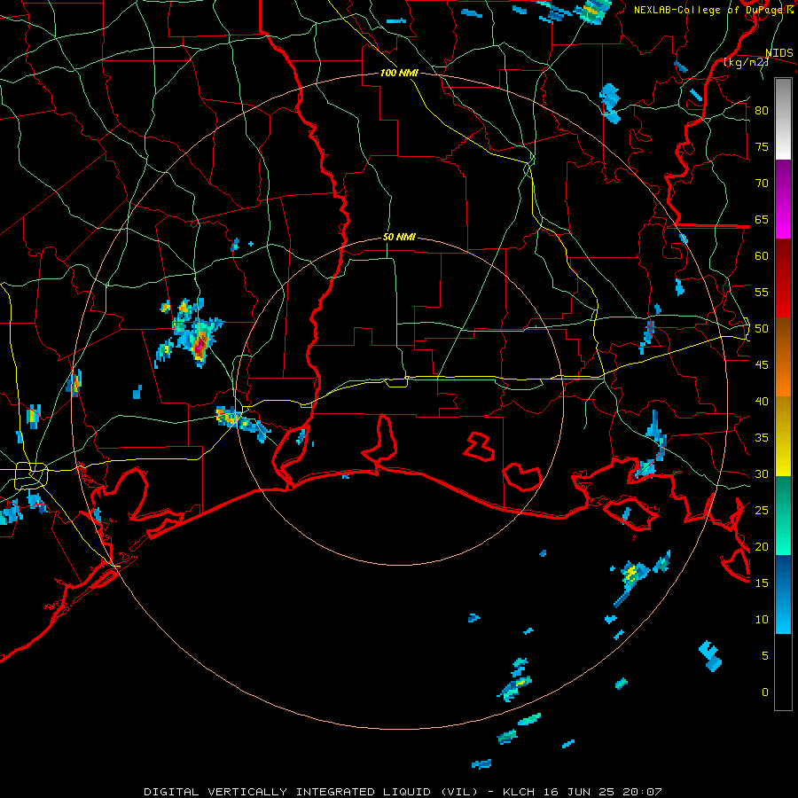The image size is (798, 798).
Task: Click the 25 value on color scale
Action: [762, 511]
